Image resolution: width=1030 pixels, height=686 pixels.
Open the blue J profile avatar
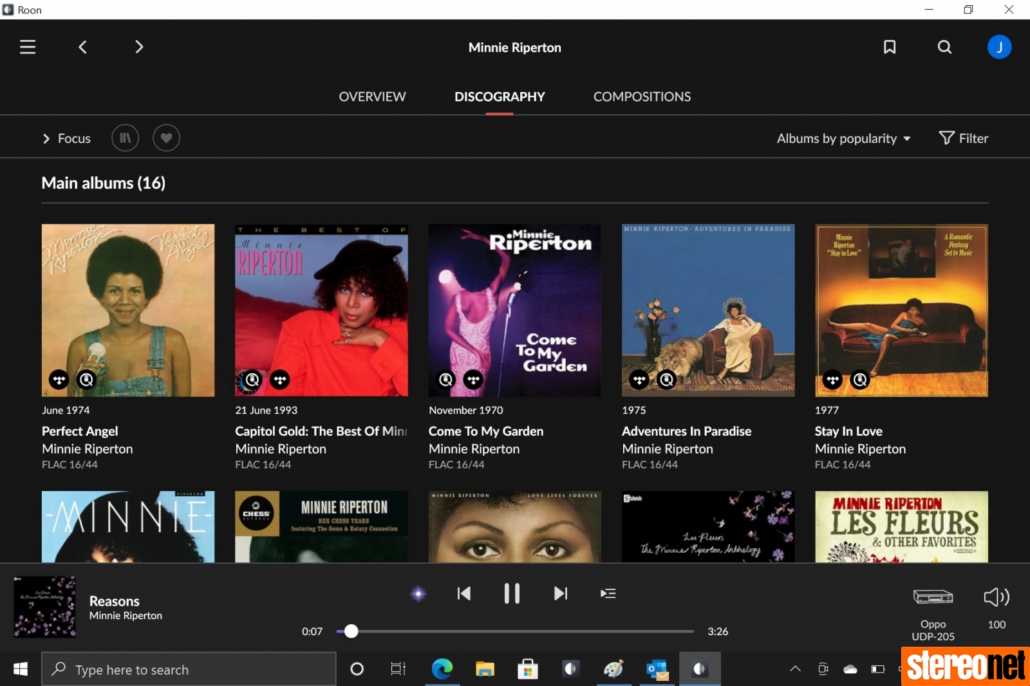click(999, 47)
